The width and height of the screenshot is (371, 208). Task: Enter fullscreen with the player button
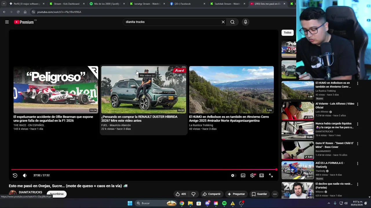(x=271, y=175)
